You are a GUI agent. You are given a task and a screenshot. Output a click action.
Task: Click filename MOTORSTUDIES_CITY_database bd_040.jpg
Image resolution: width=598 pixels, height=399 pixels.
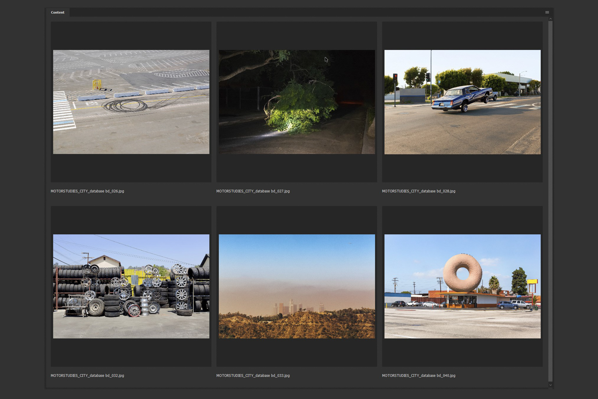pos(419,375)
